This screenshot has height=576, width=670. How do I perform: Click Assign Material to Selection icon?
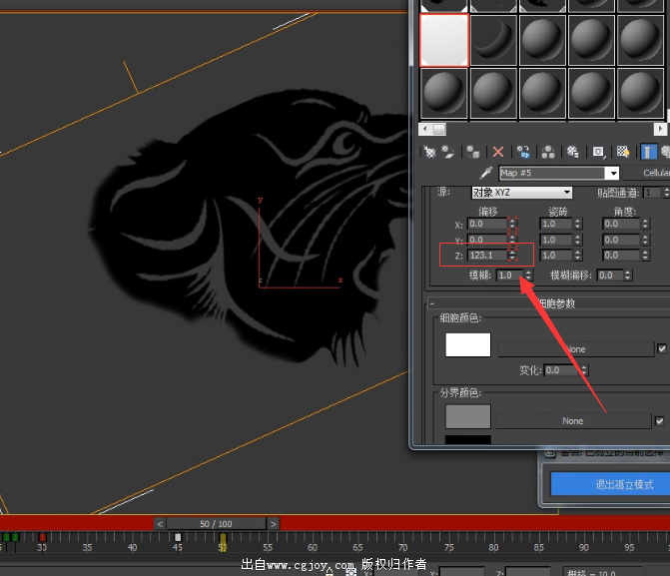pyautogui.click(x=473, y=152)
